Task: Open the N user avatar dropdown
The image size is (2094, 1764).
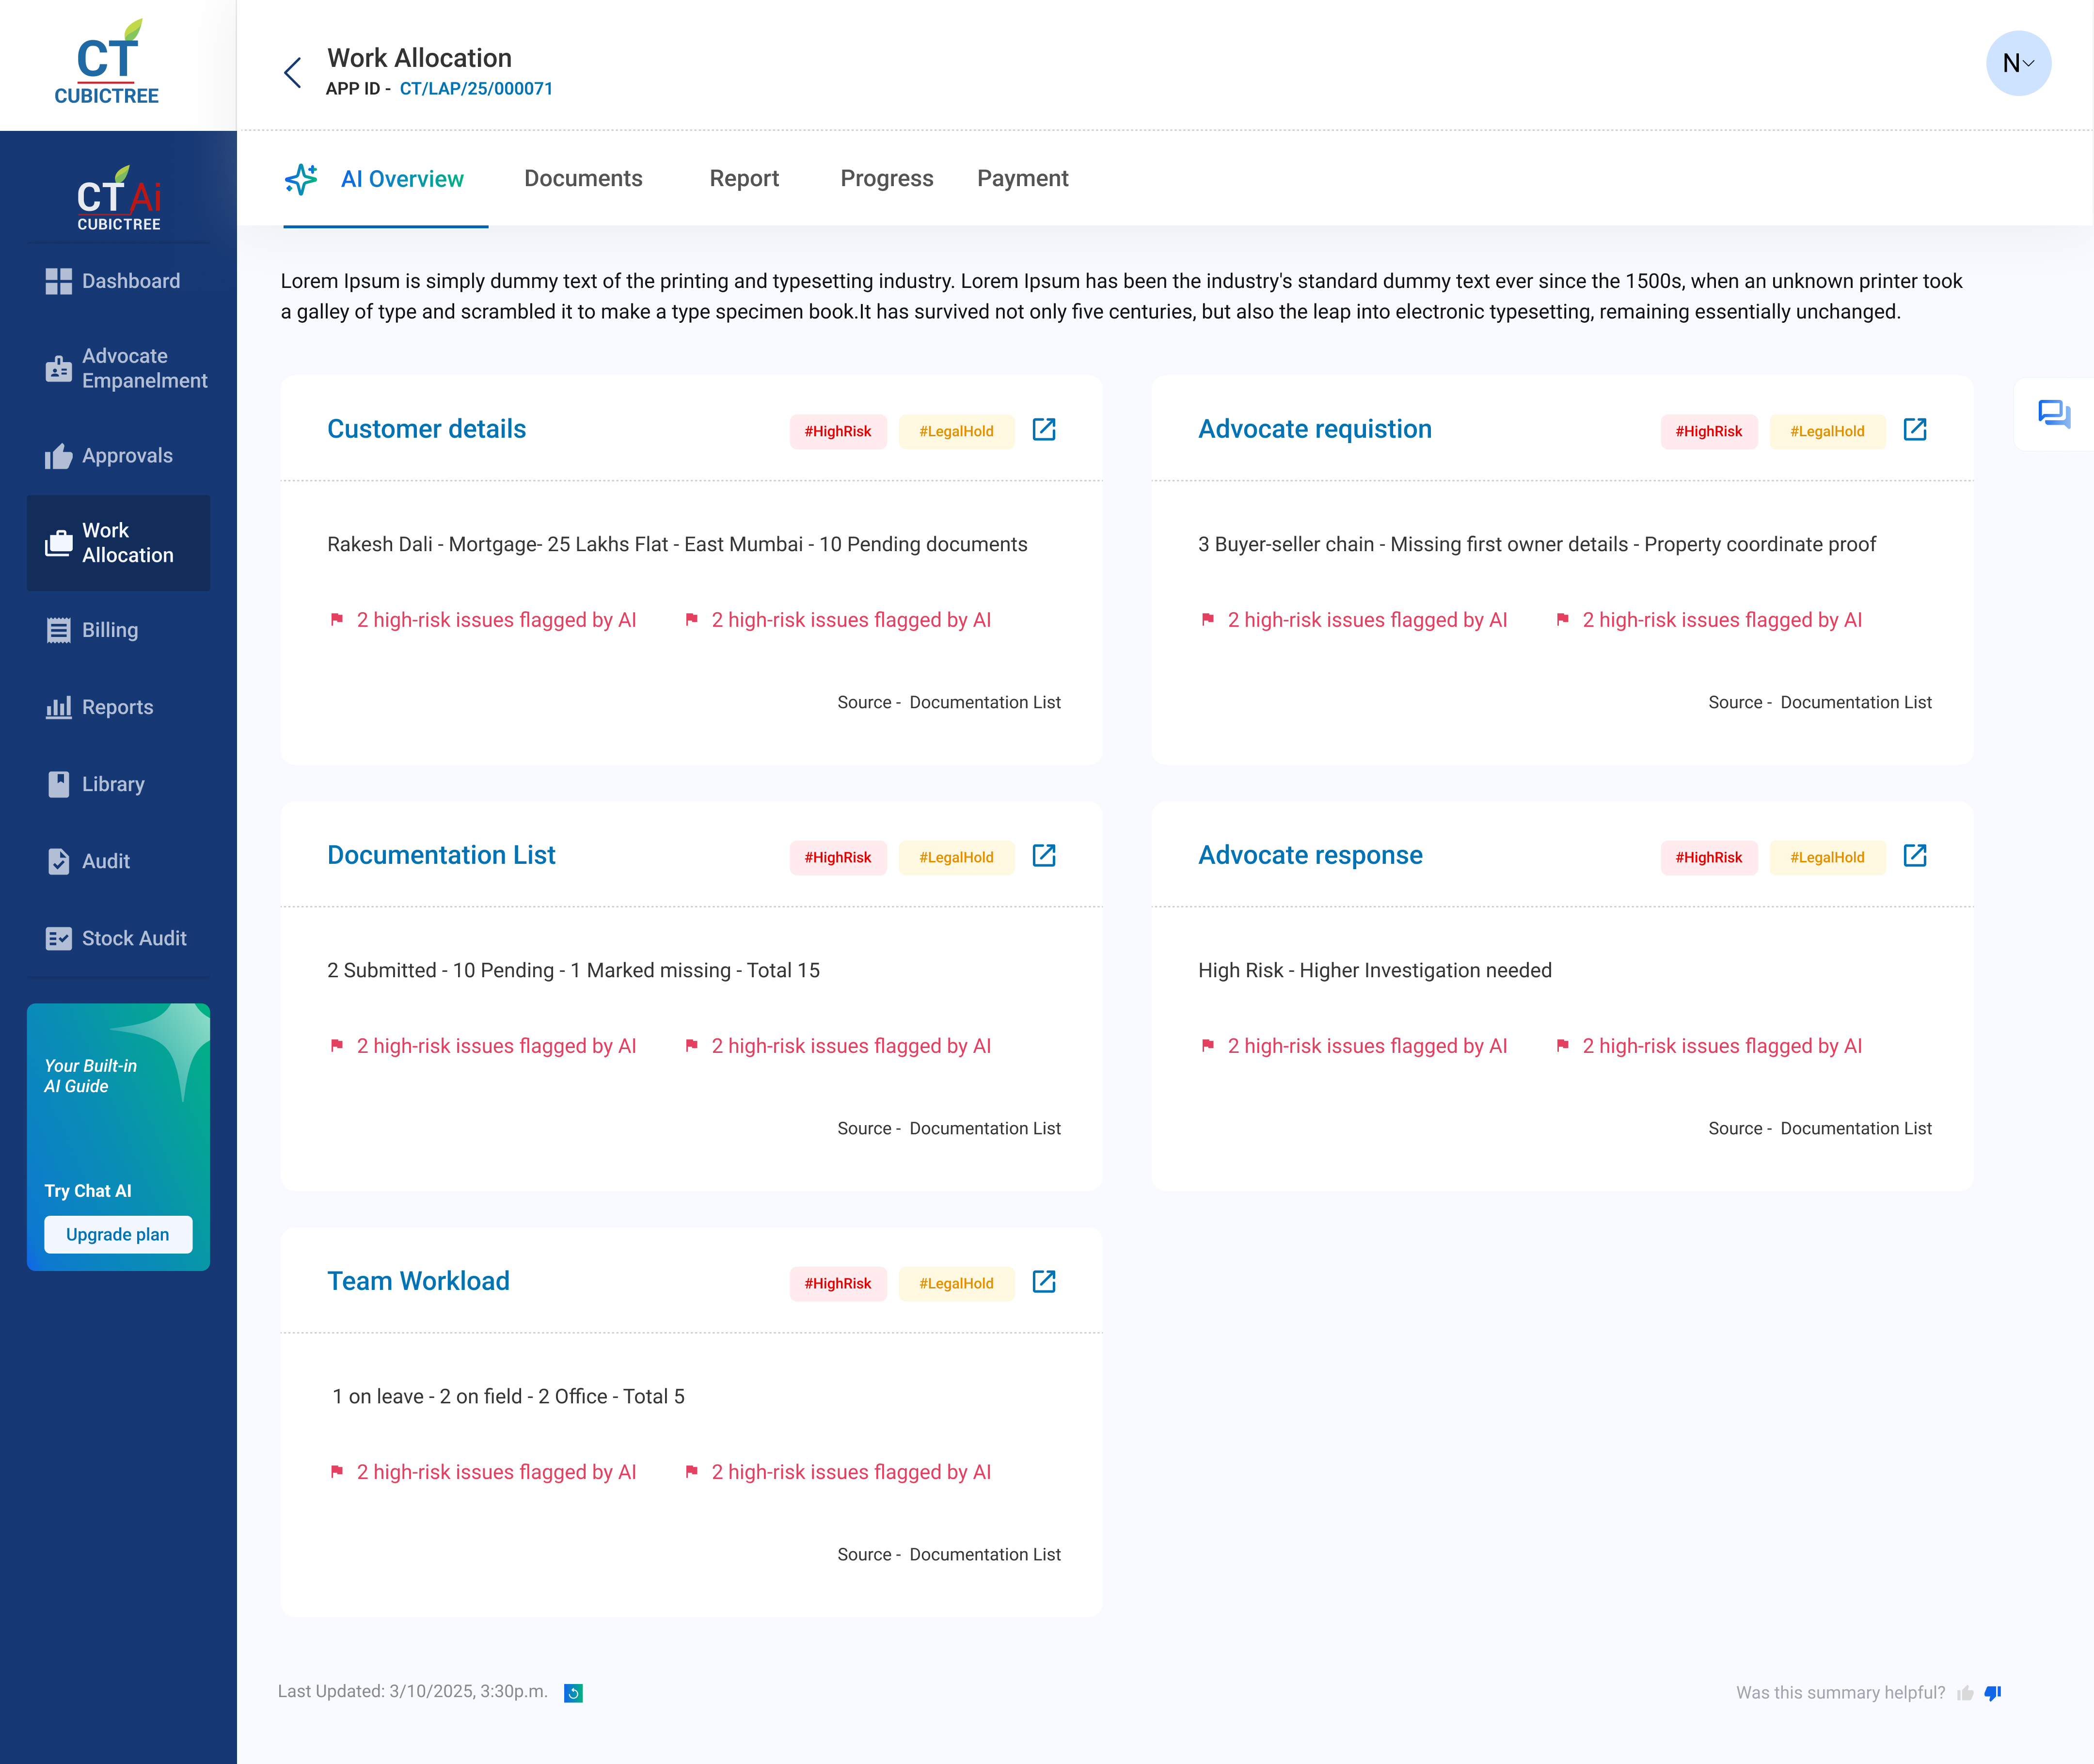Action: 2018,63
